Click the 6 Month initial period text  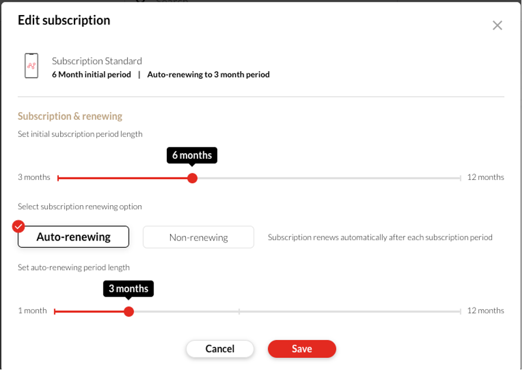(91, 75)
